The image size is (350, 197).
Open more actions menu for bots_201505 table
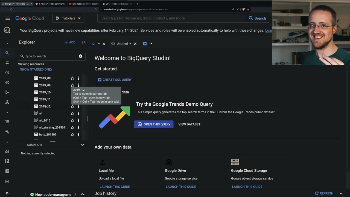78,135
